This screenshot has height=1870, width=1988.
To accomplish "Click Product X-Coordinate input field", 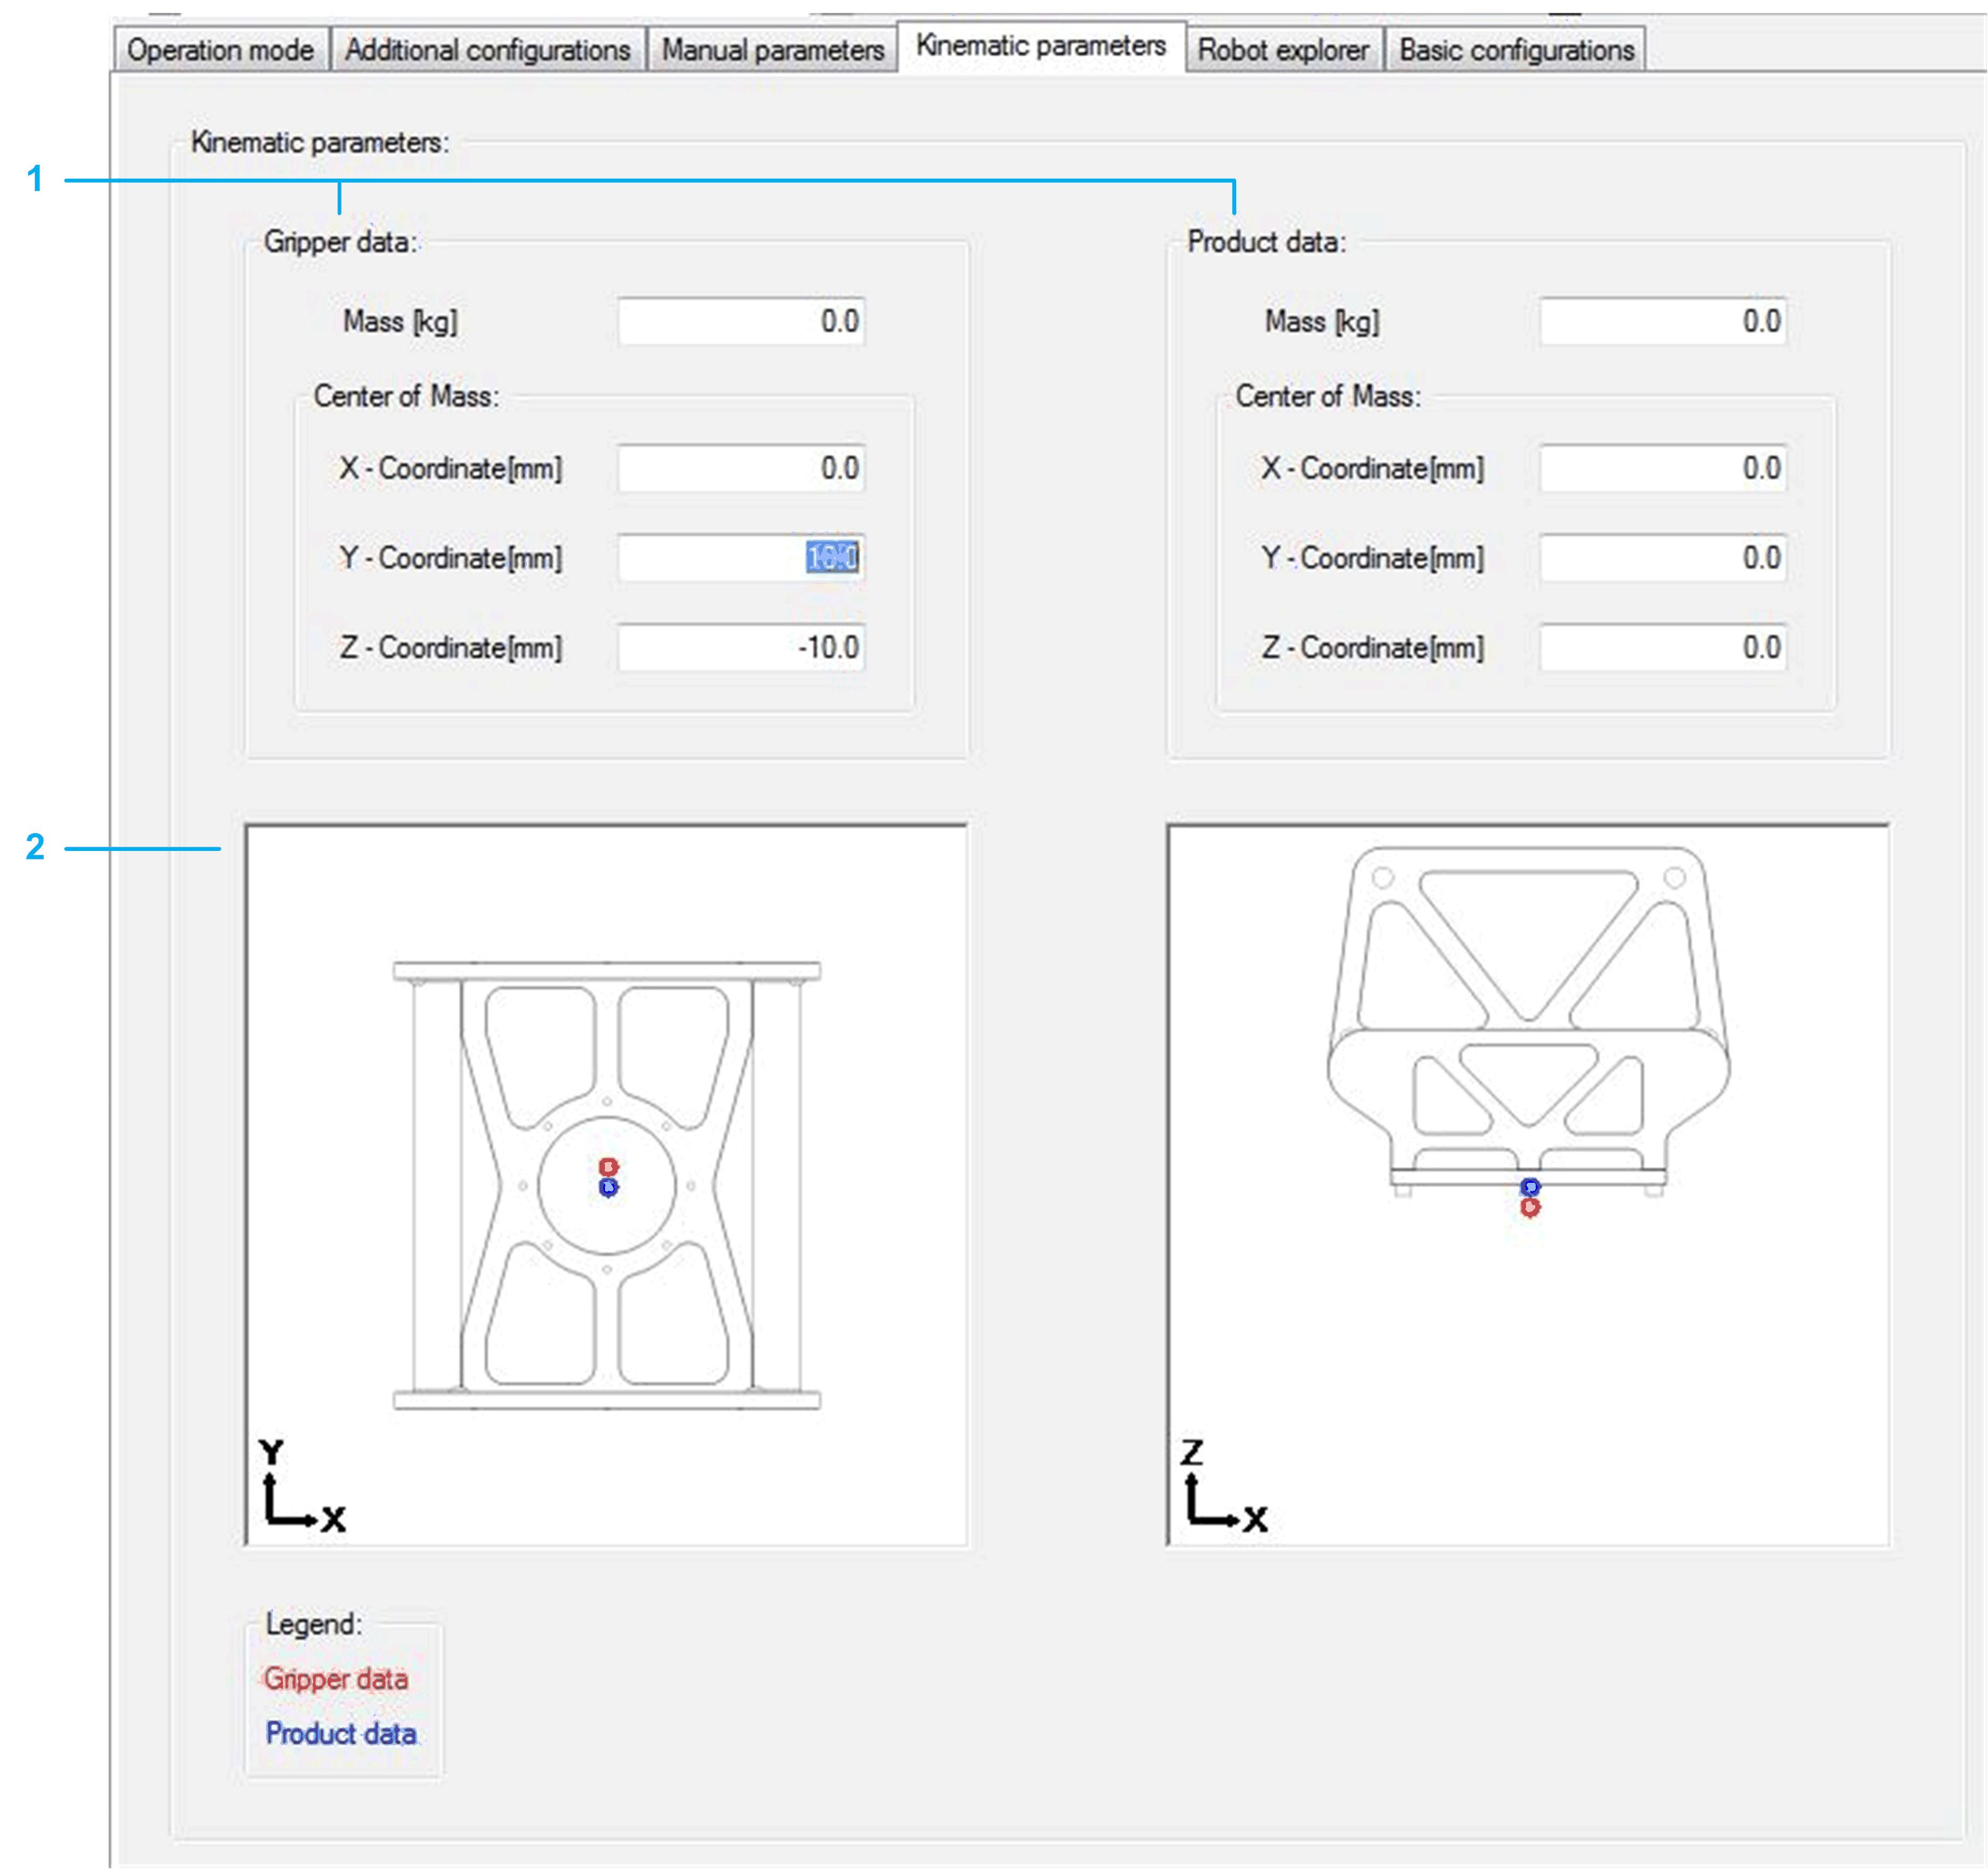I will pos(1662,469).
